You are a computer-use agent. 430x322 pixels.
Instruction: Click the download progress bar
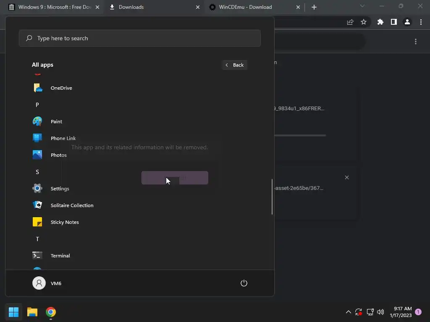[300, 135]
